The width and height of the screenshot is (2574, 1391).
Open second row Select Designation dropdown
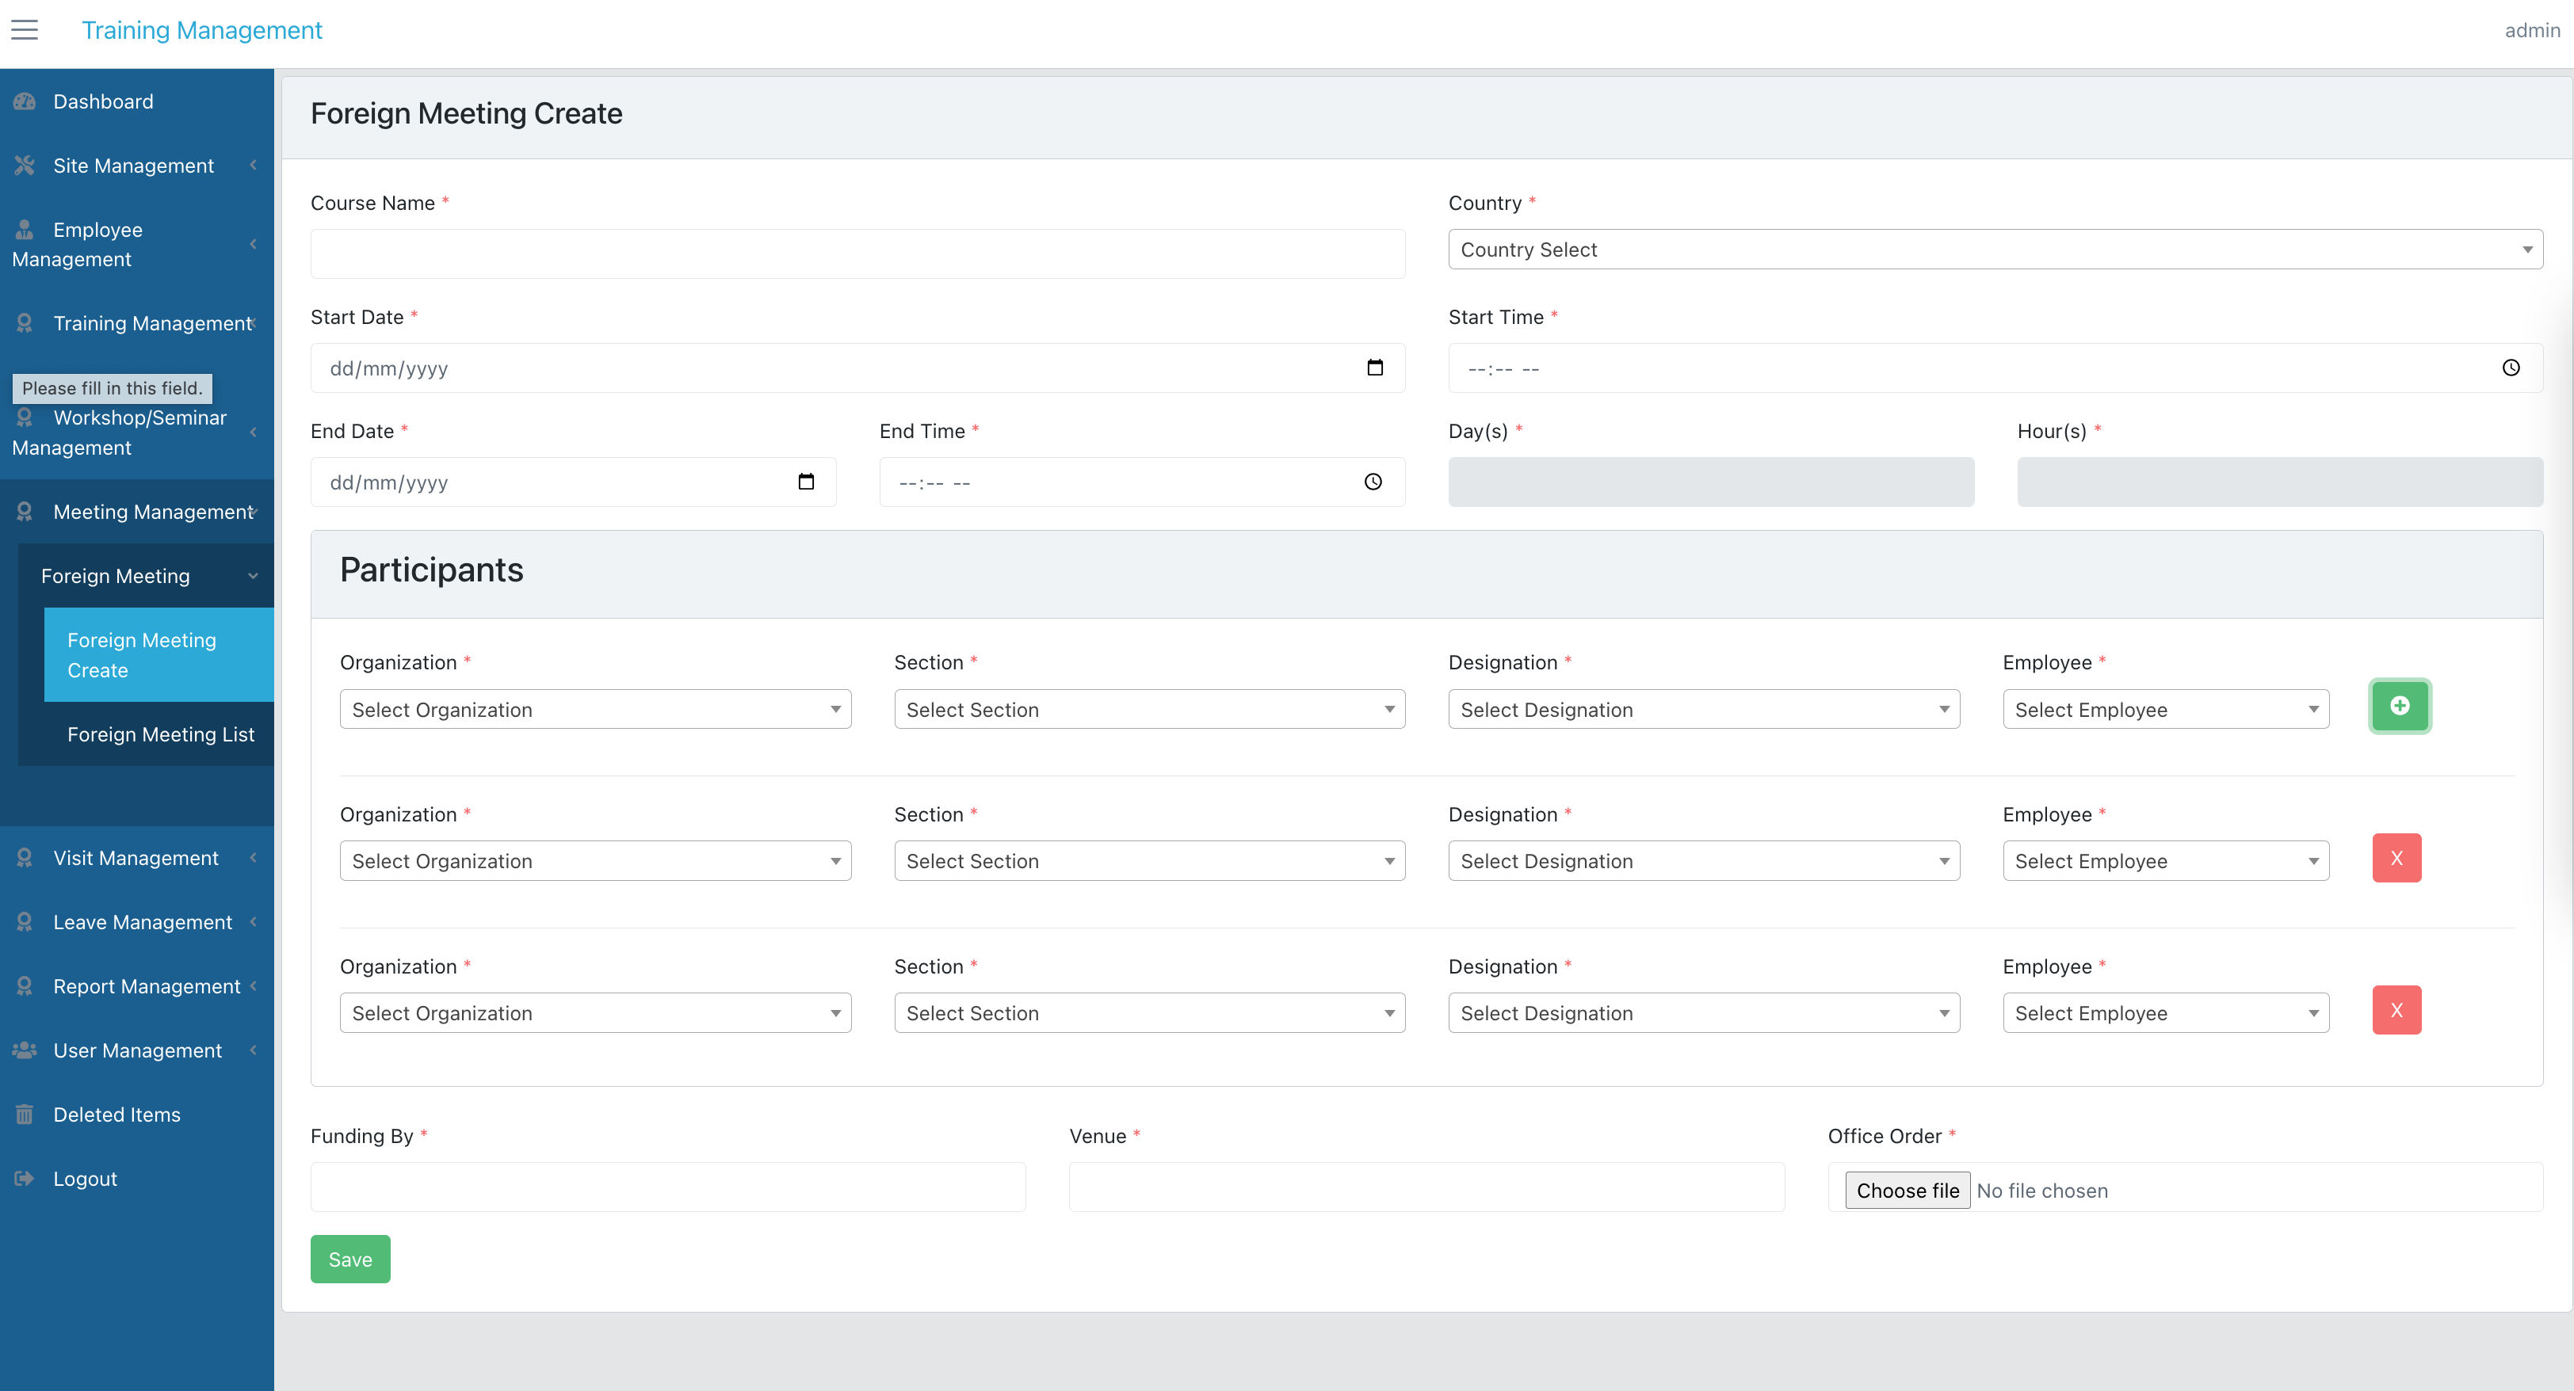1704,861
